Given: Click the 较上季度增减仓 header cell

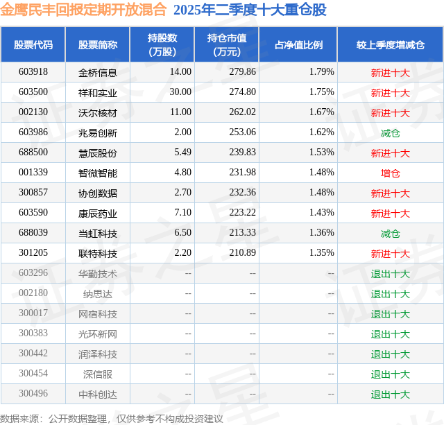Looking at the screenshot, I should (391, 44).
